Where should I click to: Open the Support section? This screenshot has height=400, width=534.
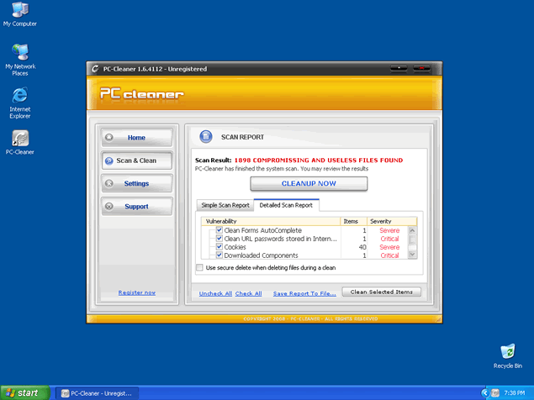(x=136, y=206)
